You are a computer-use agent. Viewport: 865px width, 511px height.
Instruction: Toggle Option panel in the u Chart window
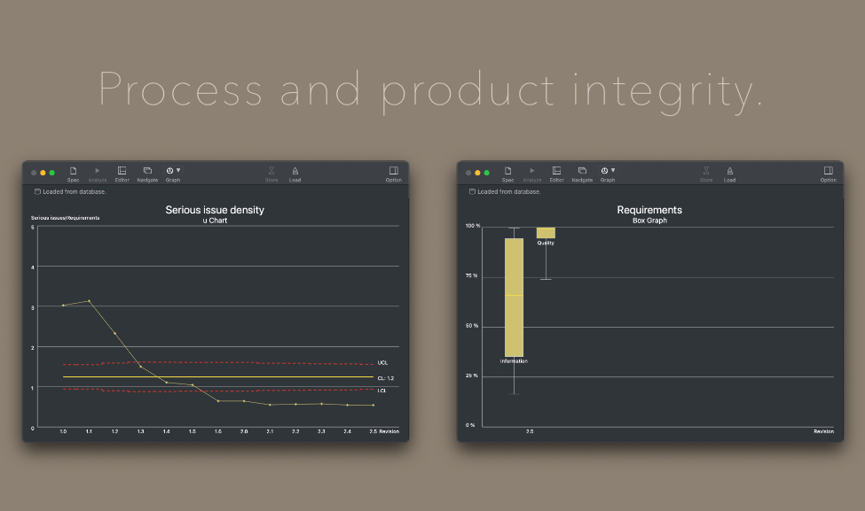[393, 171]
